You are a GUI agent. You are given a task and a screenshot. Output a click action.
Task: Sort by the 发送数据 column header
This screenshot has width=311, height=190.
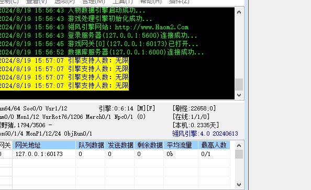pyautogui.click(x=119, y=145)
